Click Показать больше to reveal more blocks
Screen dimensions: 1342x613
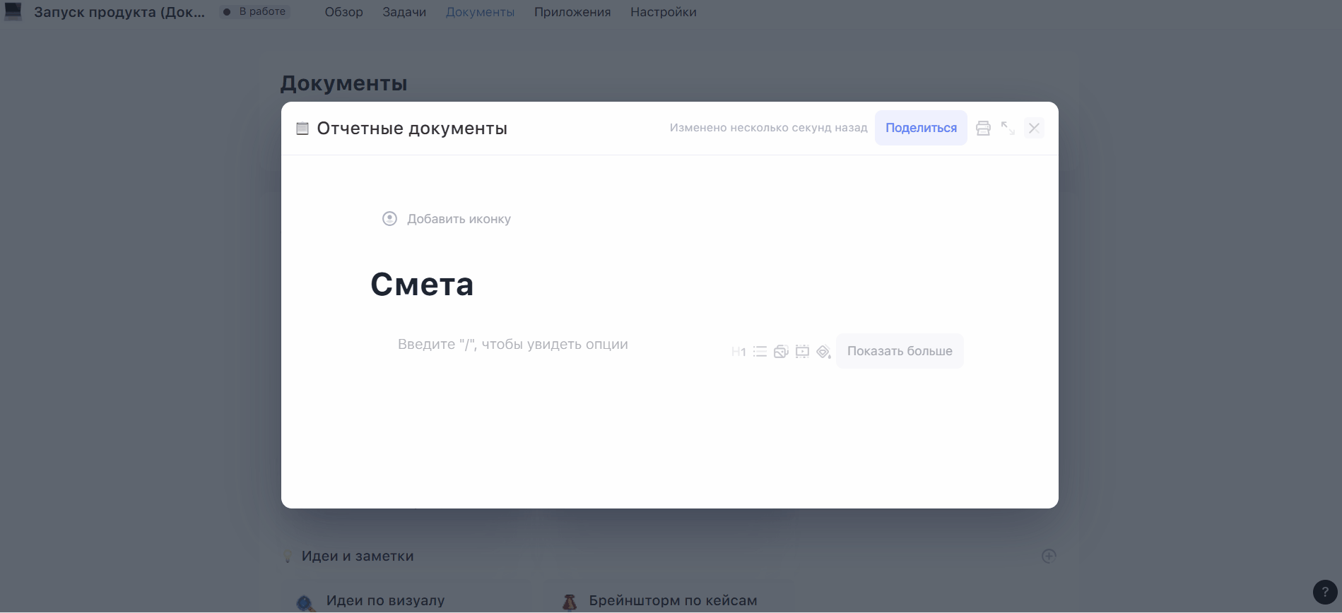click(x=899, y=351)
